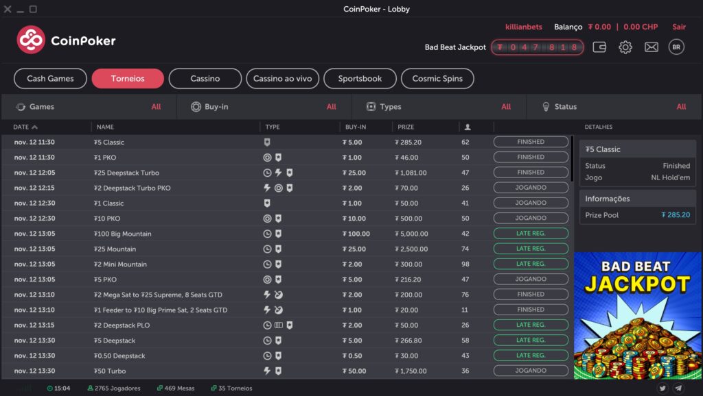Screen dimensions: 703x396
Task: Click JOGANDO button for ₮50 Turbo
Action: tap(531, 371)
